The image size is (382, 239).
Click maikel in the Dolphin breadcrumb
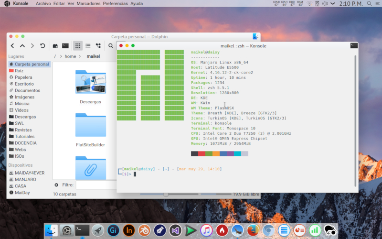(93, 56)
